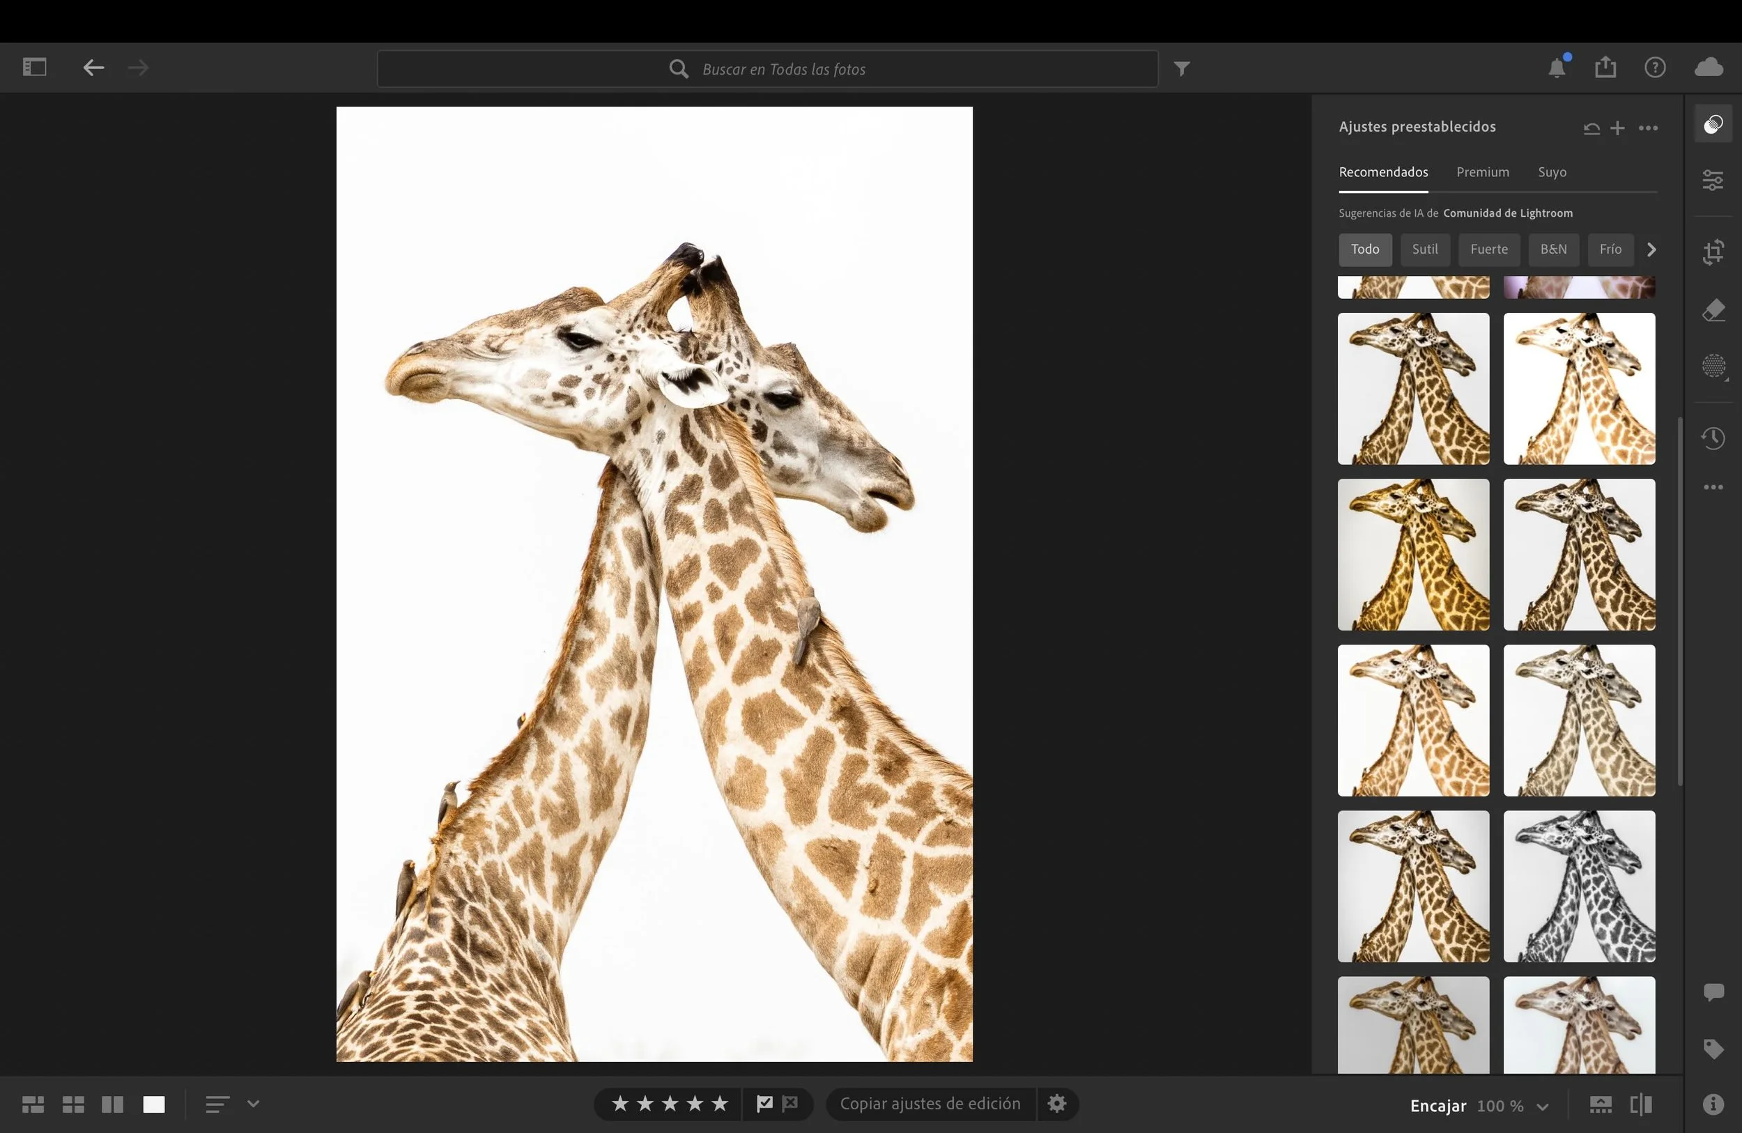Toggle before/after original view
This screenshot has height=1133, width=1742.
1641,1104
